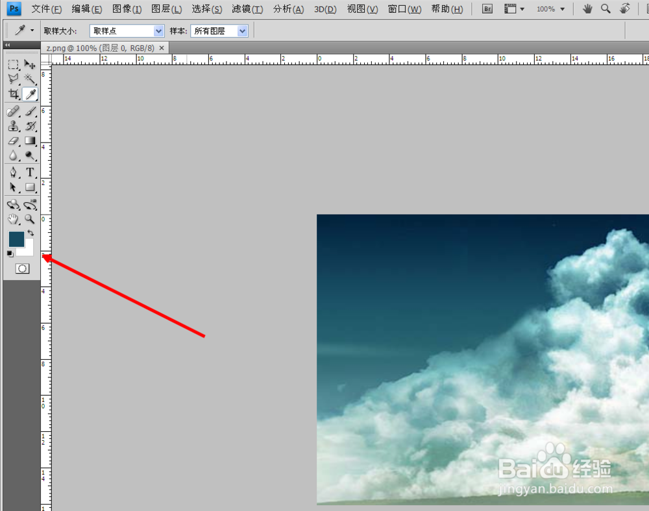Open the 样本 所有图层 dropdown
649x511 pixels.
pyautogui.click(x=219, y=31)
